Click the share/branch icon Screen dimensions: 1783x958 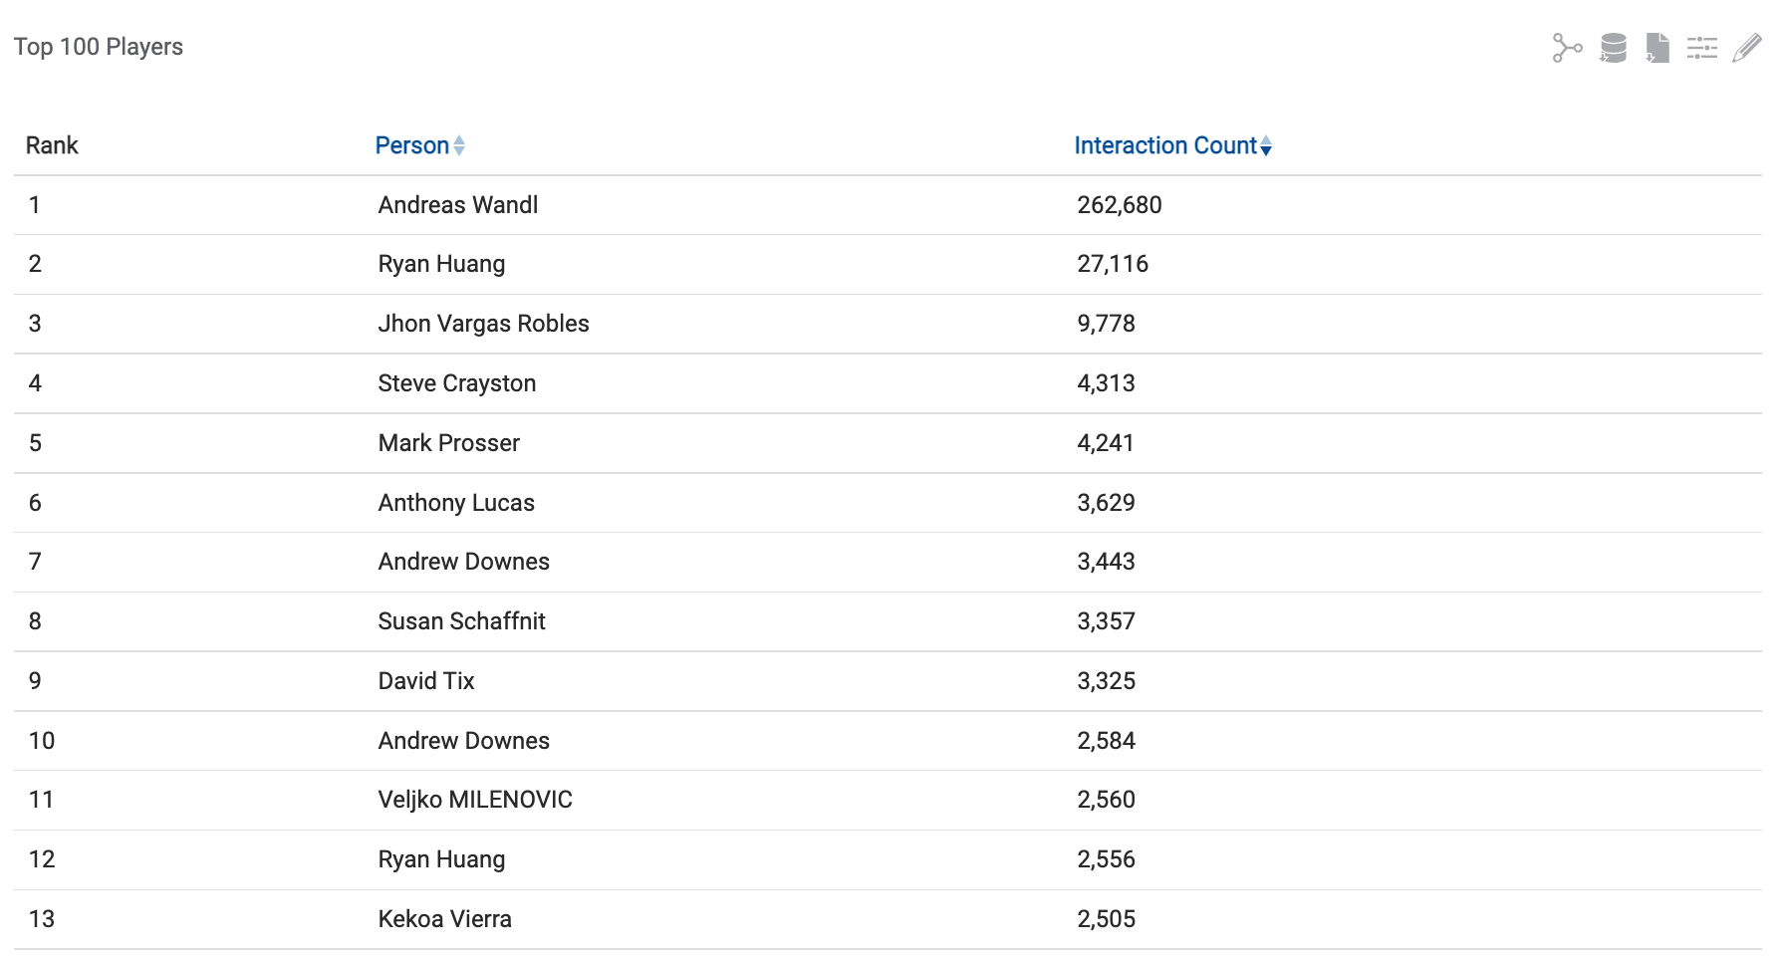point(1567,48)
